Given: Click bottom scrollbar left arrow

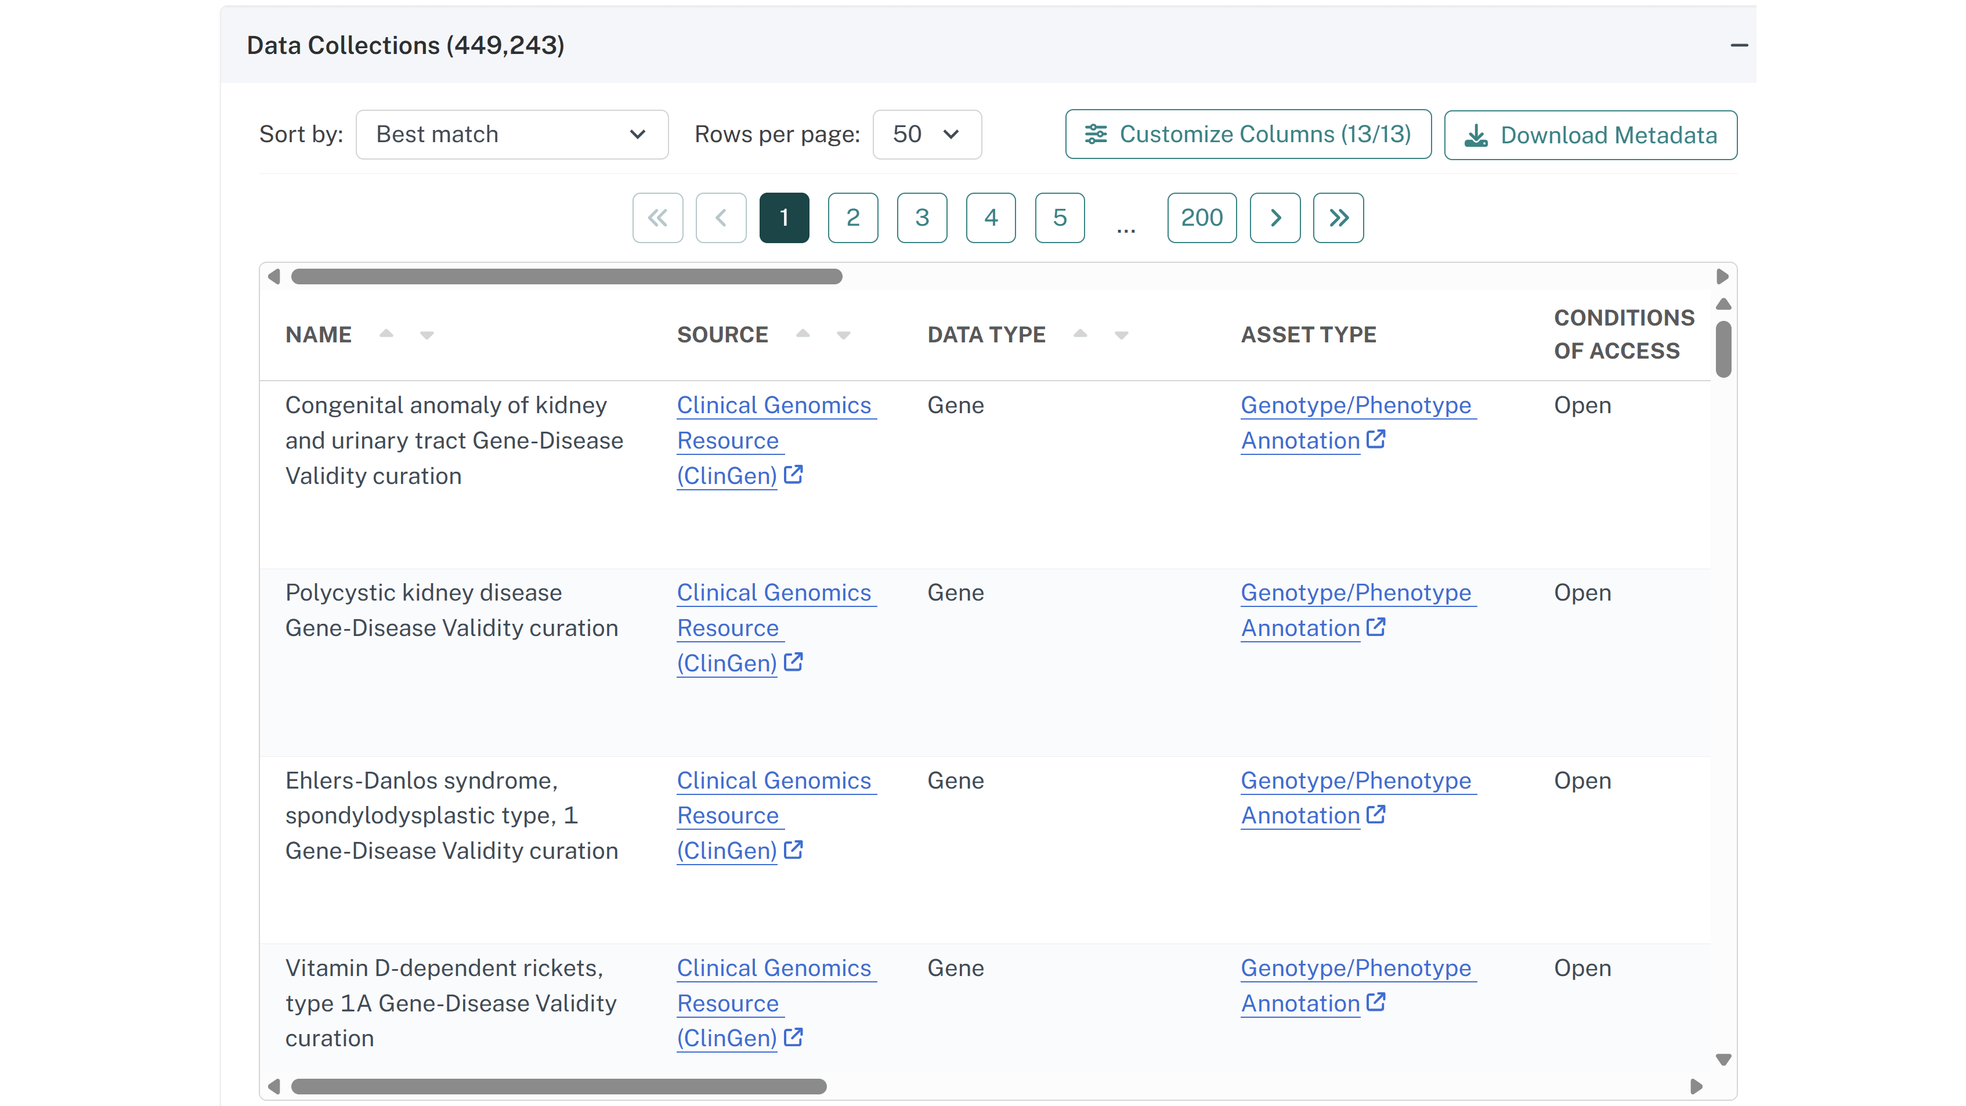Looking at the screenshot, I should point(274,1086).
